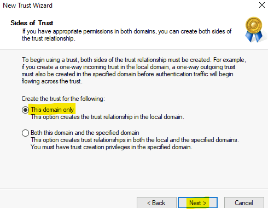Select the 'This domain only' radio button

pos(25,110)
